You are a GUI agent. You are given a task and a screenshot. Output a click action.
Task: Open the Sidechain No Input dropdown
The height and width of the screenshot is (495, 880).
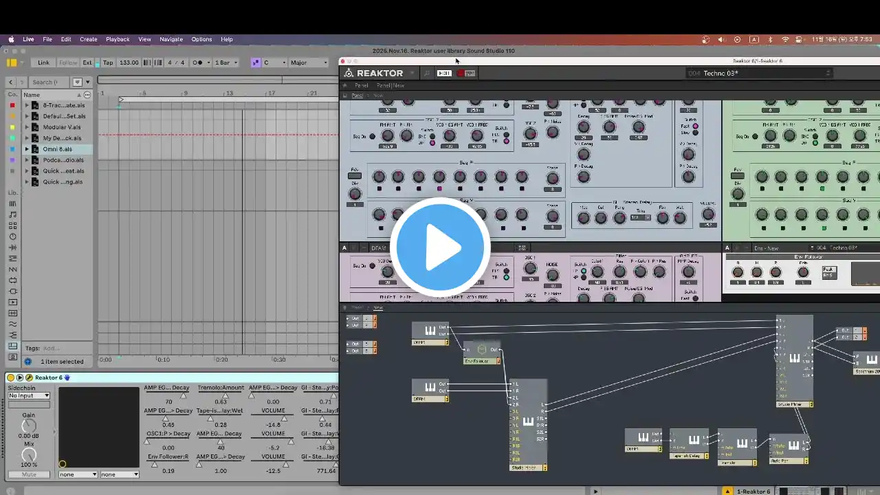pyautogui.click(x=29, y=395)
